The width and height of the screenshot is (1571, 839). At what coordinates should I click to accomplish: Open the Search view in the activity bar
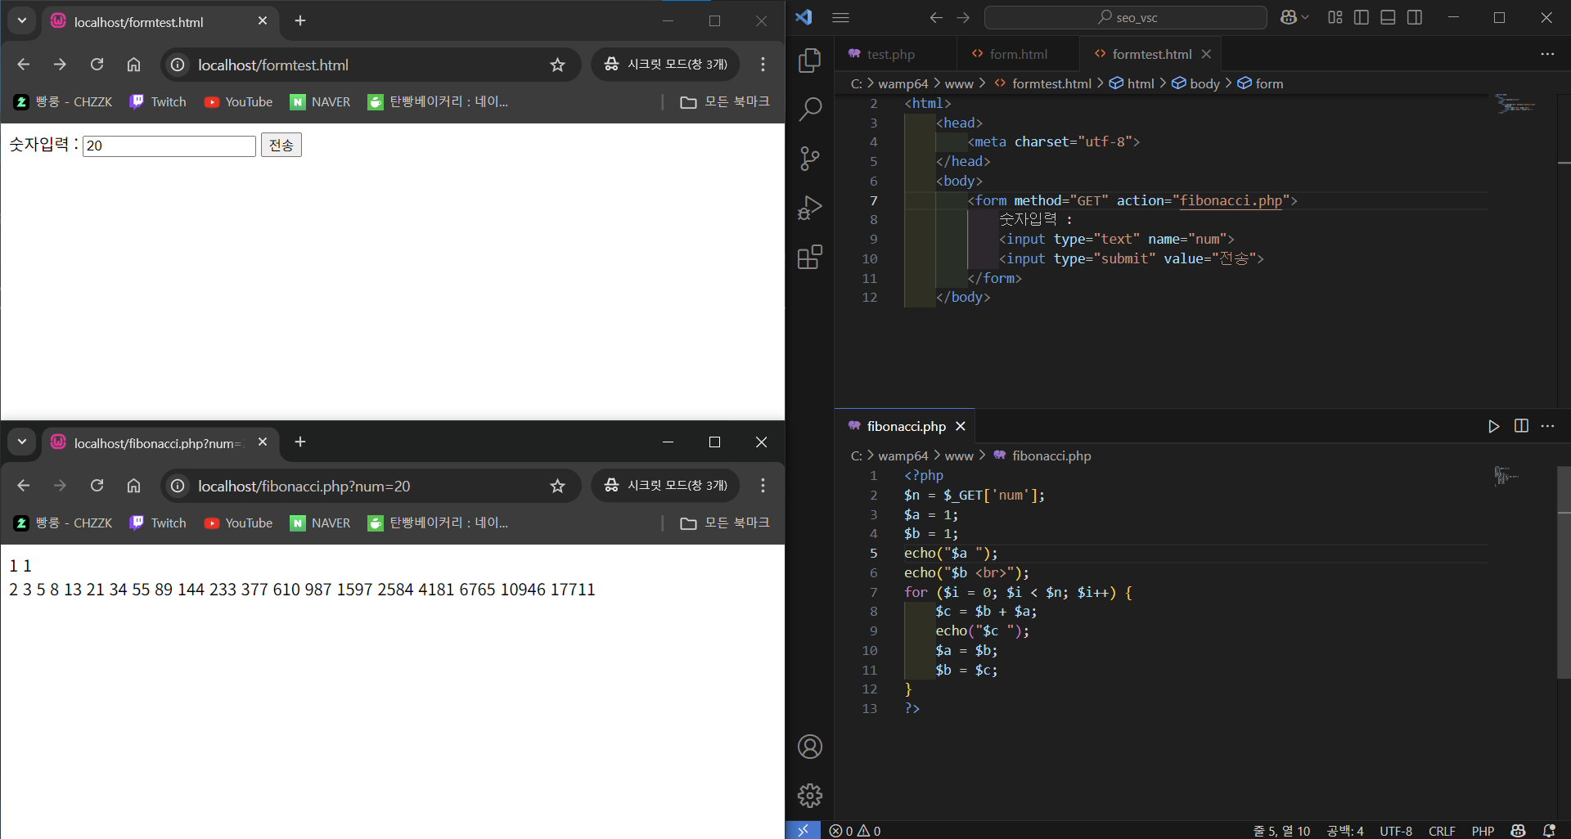[x=809, y=109]
